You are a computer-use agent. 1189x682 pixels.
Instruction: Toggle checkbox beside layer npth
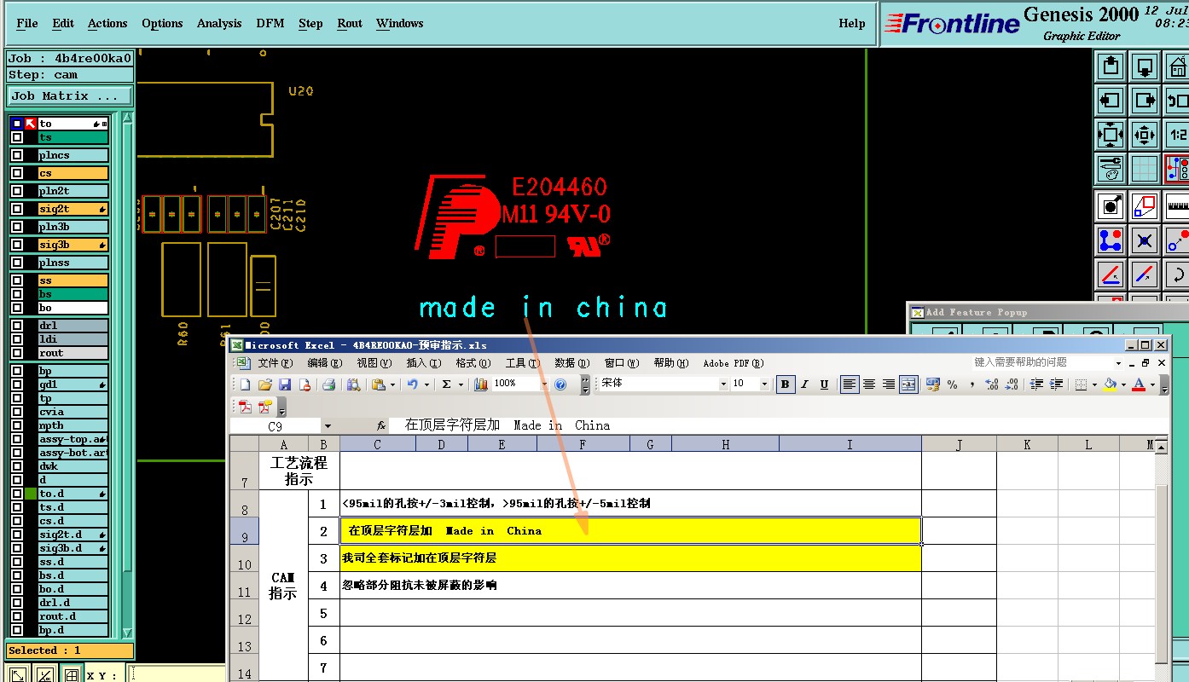point(16,425)
